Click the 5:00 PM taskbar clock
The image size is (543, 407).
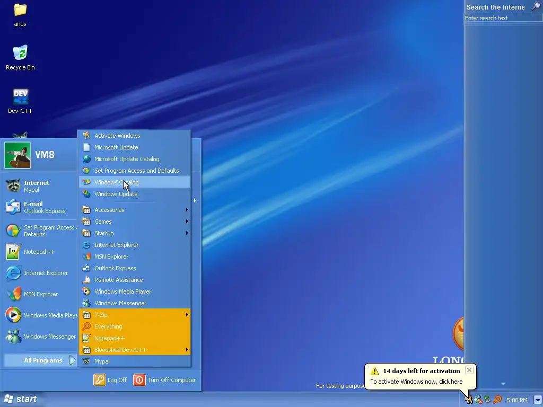(x=516, y=400)
